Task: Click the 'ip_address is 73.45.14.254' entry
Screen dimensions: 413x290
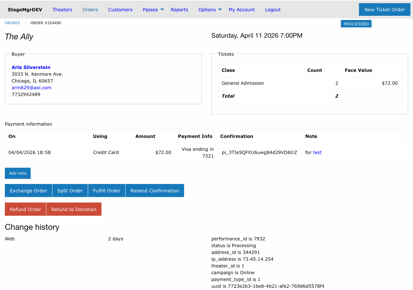Action: point(242,259)
